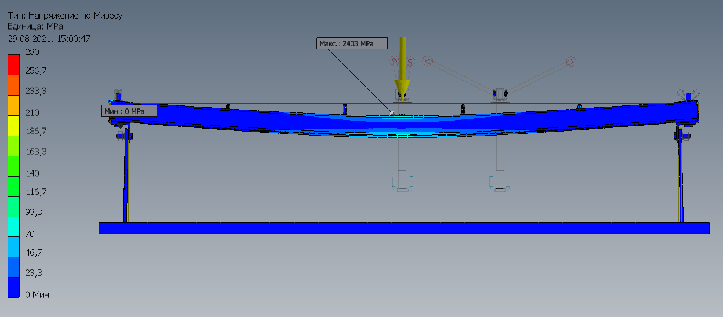Click legend value 116,7
The image size is (723, 317).
click(x=36, y=192)
